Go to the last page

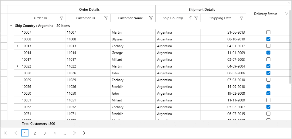click(84, 133)
